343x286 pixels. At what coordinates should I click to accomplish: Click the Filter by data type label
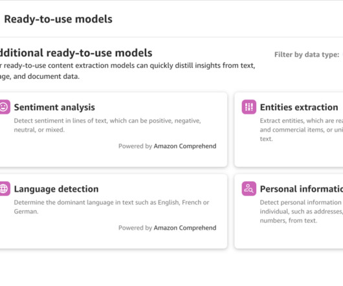[x=307, y=54]
